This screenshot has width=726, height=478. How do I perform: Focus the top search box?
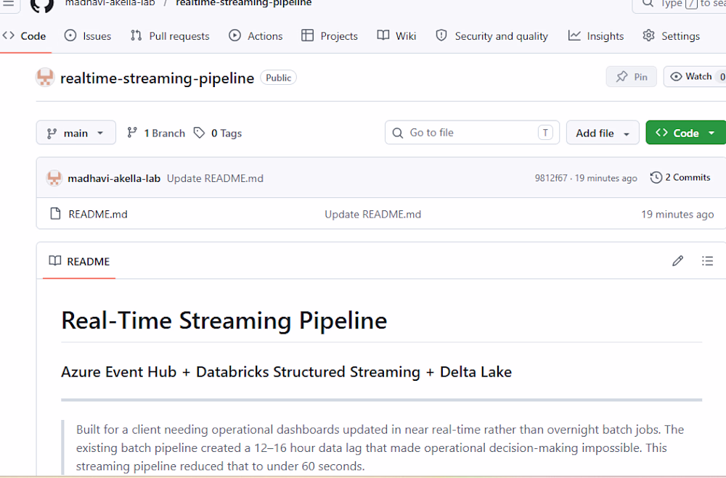pos(679,4)
